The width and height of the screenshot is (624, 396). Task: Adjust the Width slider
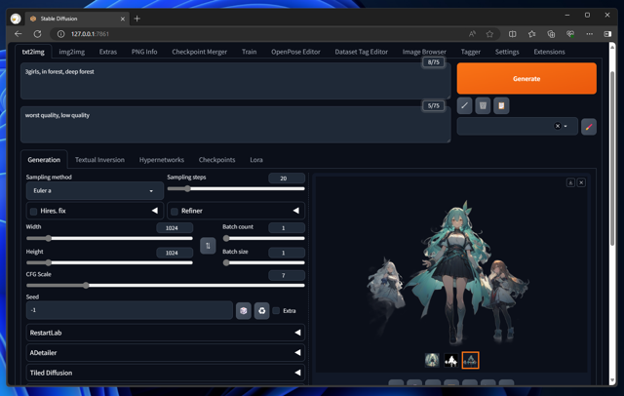tap(109, 238)
